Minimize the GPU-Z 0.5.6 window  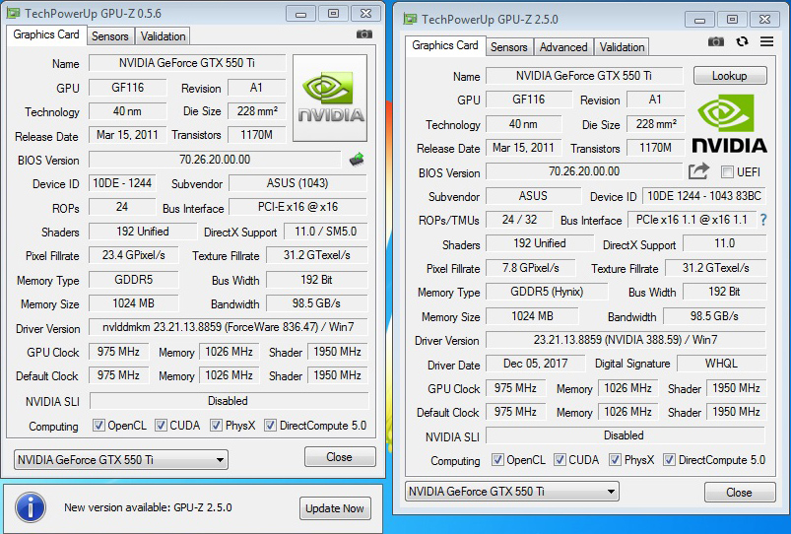(x=300, y=14)
